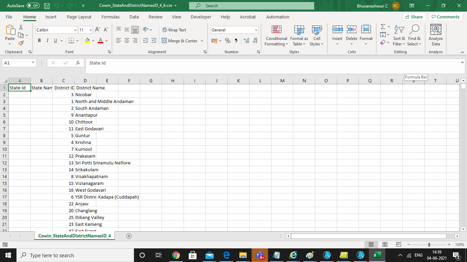Open the Formulas ribbon tab

coord(110,17)
